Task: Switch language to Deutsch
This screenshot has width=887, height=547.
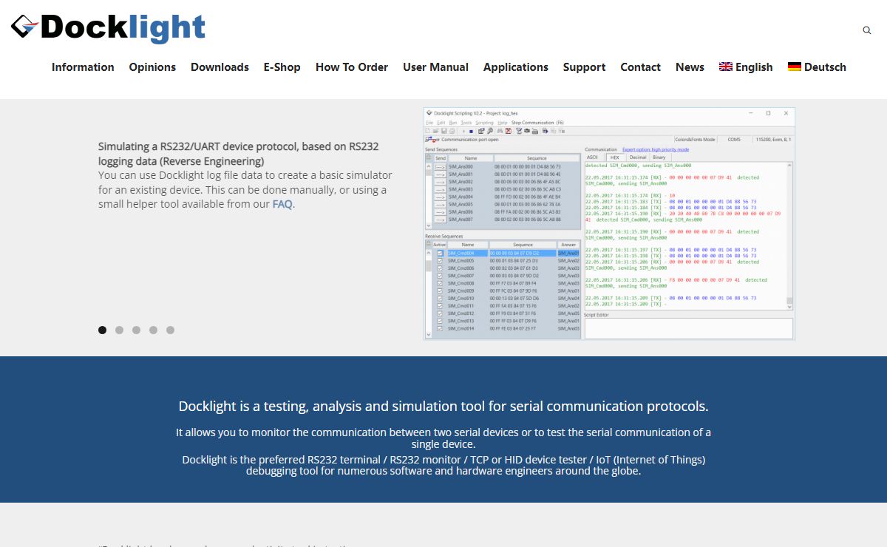Action: 817,67
